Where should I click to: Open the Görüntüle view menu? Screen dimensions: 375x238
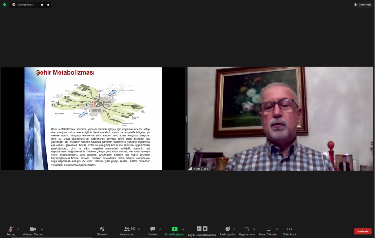(363, 5)
